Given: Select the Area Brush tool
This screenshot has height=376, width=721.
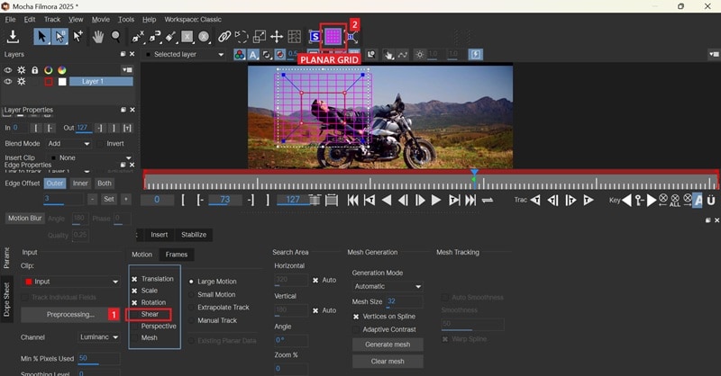Looking at the screenshot, I should pyautogui.click(x=170, y=37).
